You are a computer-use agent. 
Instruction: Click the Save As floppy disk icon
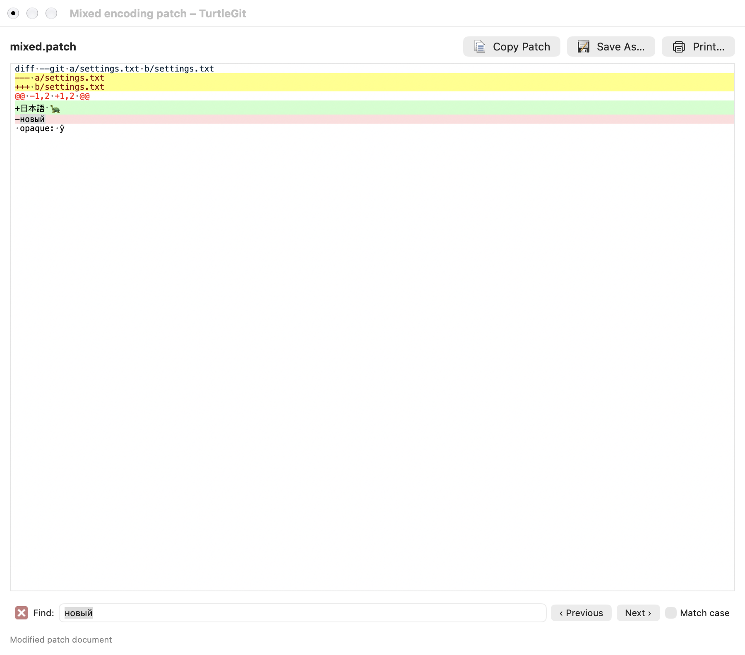[x=584, y=47]
